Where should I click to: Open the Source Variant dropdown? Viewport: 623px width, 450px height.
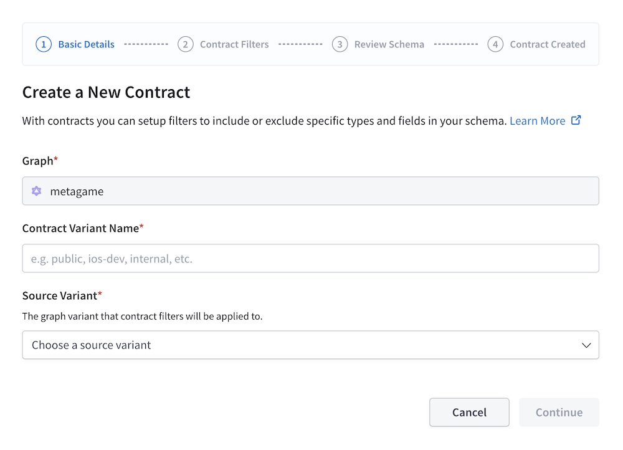310,345
